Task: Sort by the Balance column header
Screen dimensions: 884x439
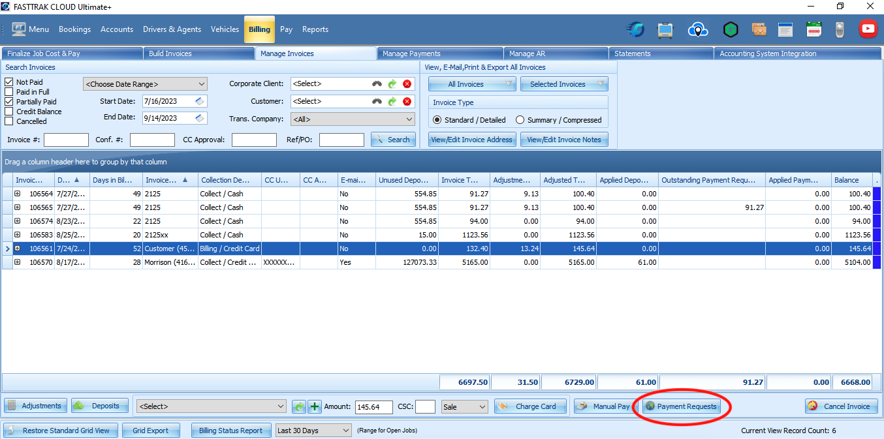Action: click(851, 180)
